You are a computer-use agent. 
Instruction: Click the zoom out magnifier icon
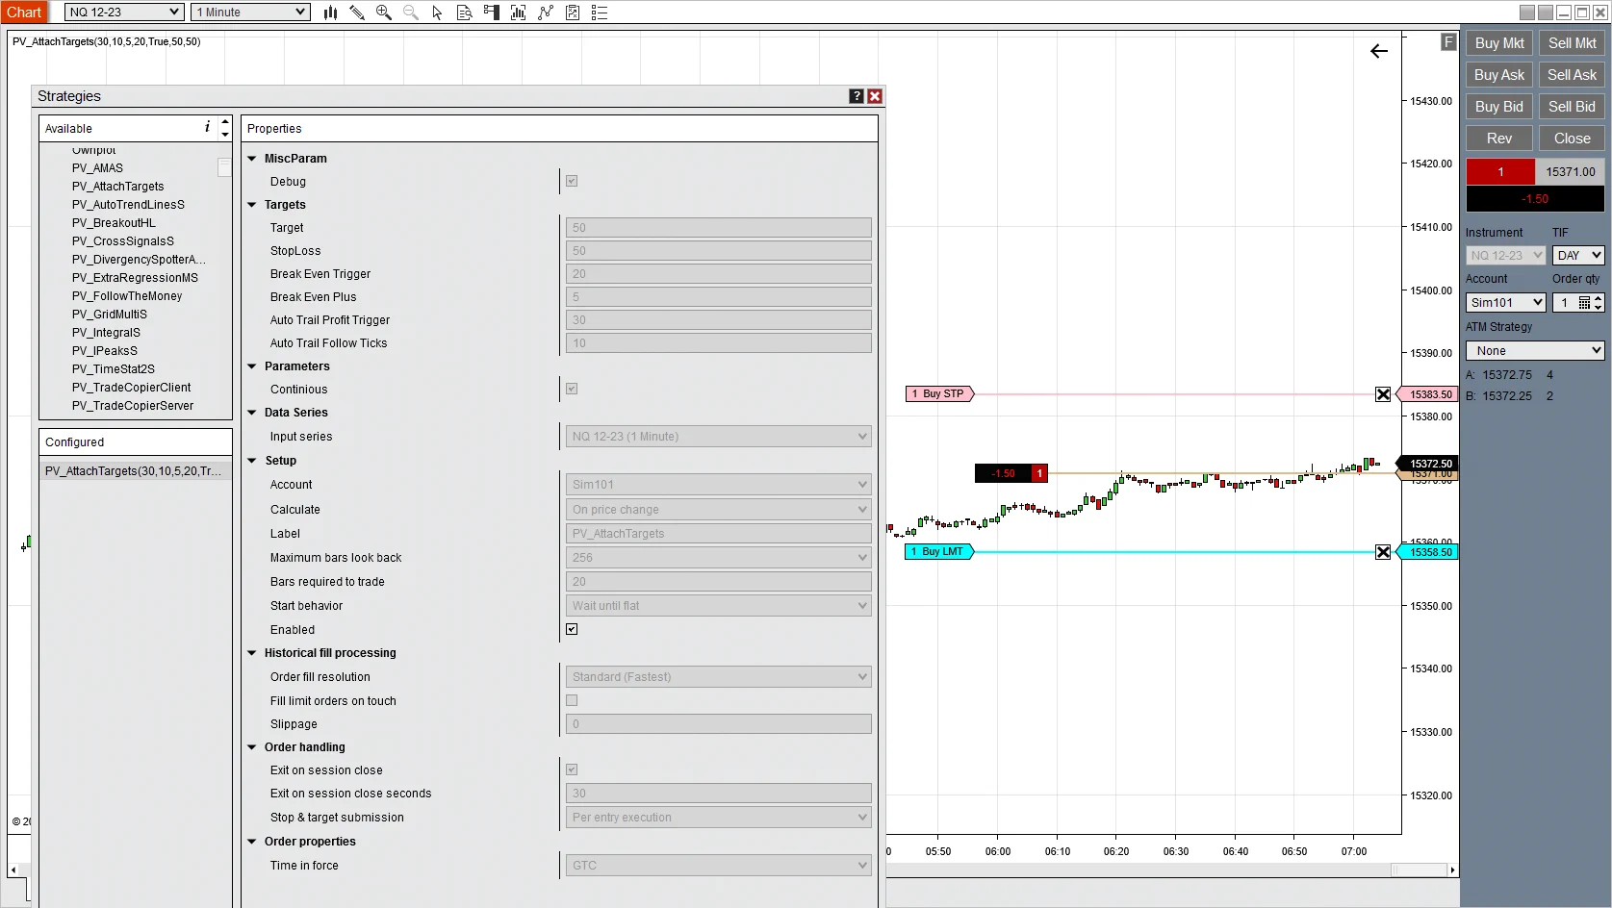coord(411,13)
